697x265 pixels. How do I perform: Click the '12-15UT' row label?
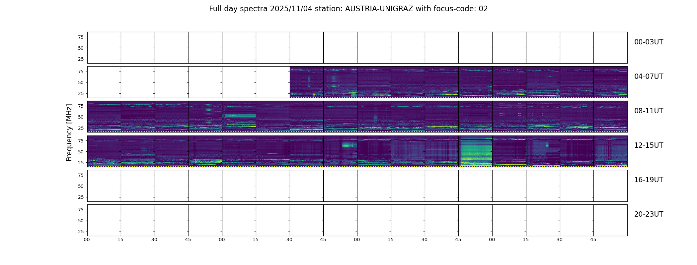(x=649, y=145)
